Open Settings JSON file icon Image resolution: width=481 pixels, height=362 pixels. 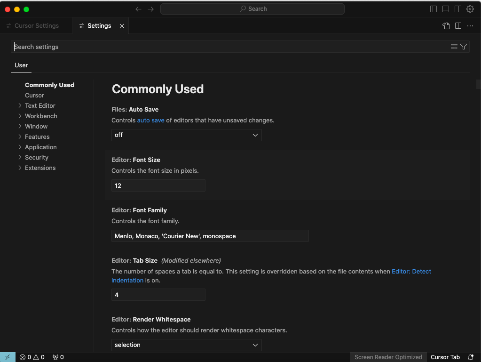point(446,26)
